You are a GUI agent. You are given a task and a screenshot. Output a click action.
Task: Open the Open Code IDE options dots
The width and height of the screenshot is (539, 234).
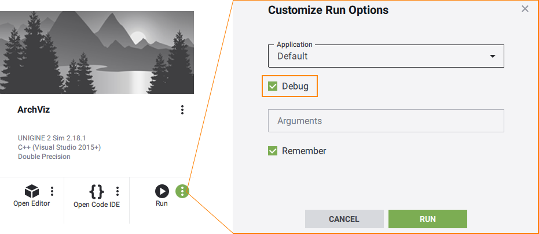click(x=118, y=191)
